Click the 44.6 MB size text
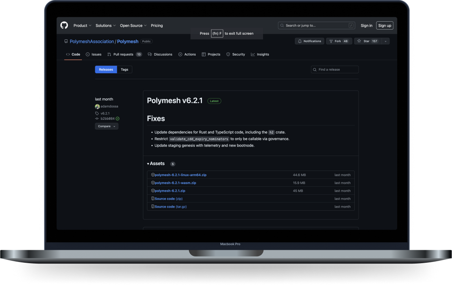Viewport: 452px width, 286px height. click(299, 175)
